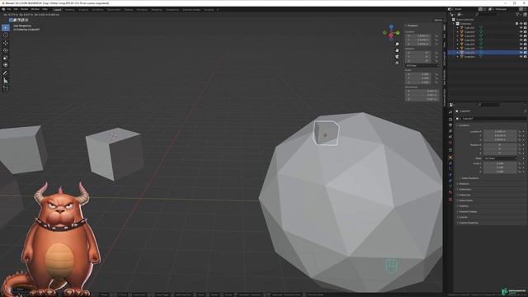Select the 3D Cursor tool
The height and width of the screenshot is (297, 528).
click(x=6, y=35)
